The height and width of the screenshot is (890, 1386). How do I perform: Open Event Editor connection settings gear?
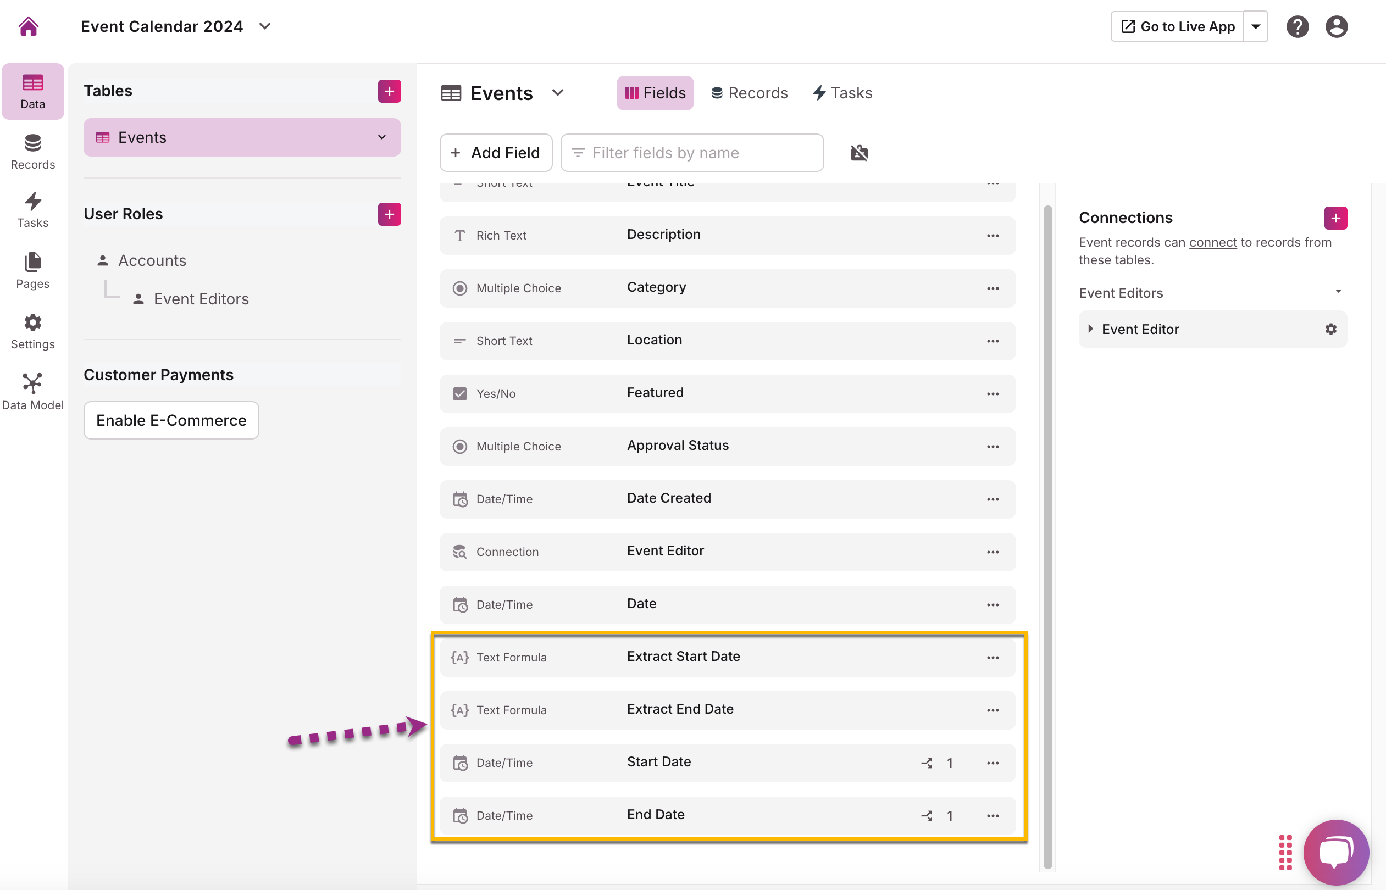click(x=1330, y=329)
